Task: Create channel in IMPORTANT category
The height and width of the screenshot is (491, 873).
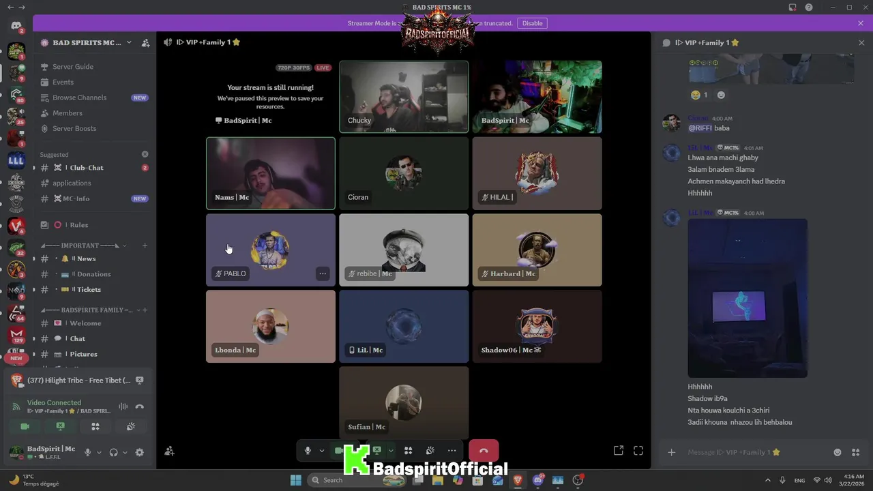Action: [145, 245]
